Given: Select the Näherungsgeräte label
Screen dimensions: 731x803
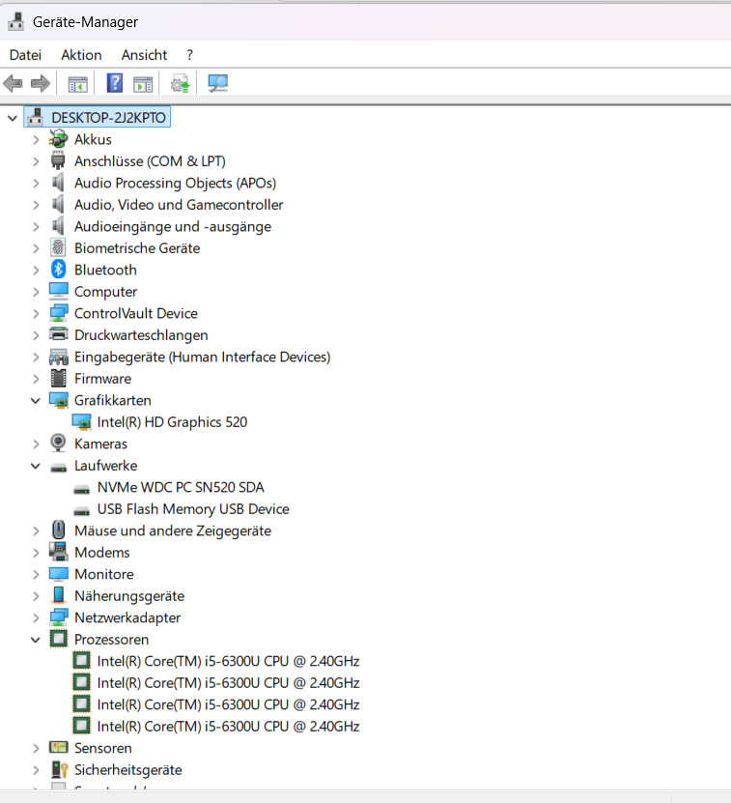Looking at the screenshot, I should [x=129, y=595].
